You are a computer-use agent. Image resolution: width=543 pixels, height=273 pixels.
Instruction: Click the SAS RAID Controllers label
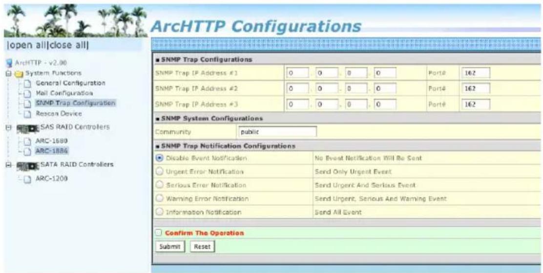click(x=75, y=127)
